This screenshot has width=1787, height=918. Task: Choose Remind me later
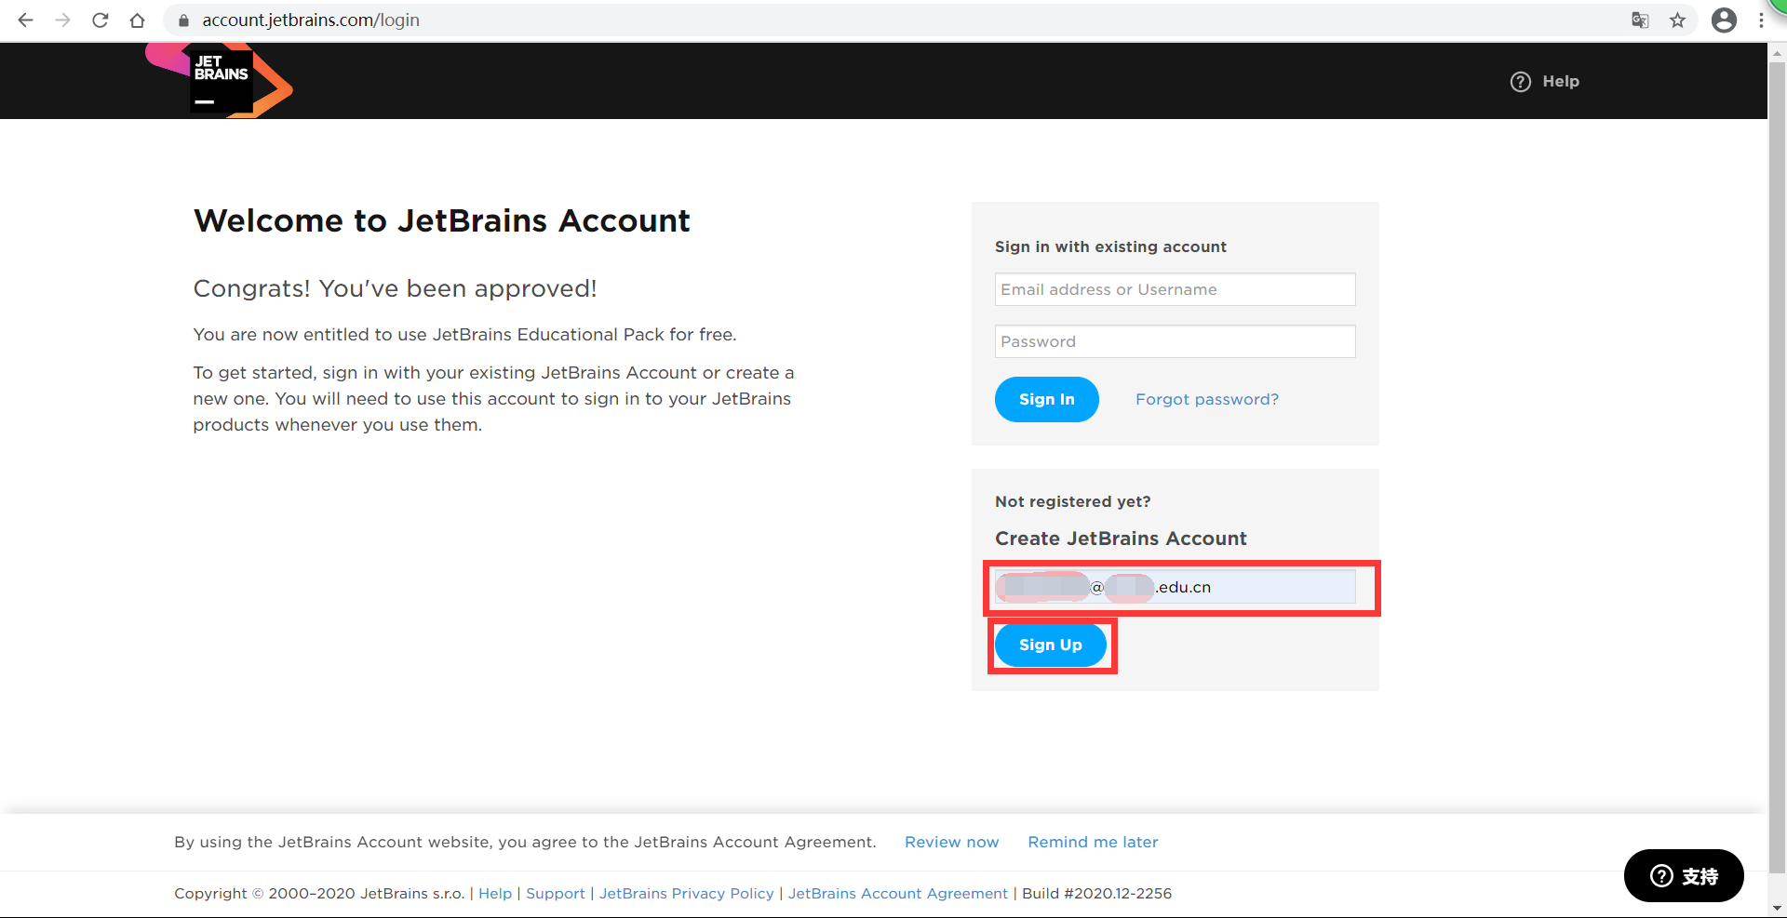coord(1093,842)
